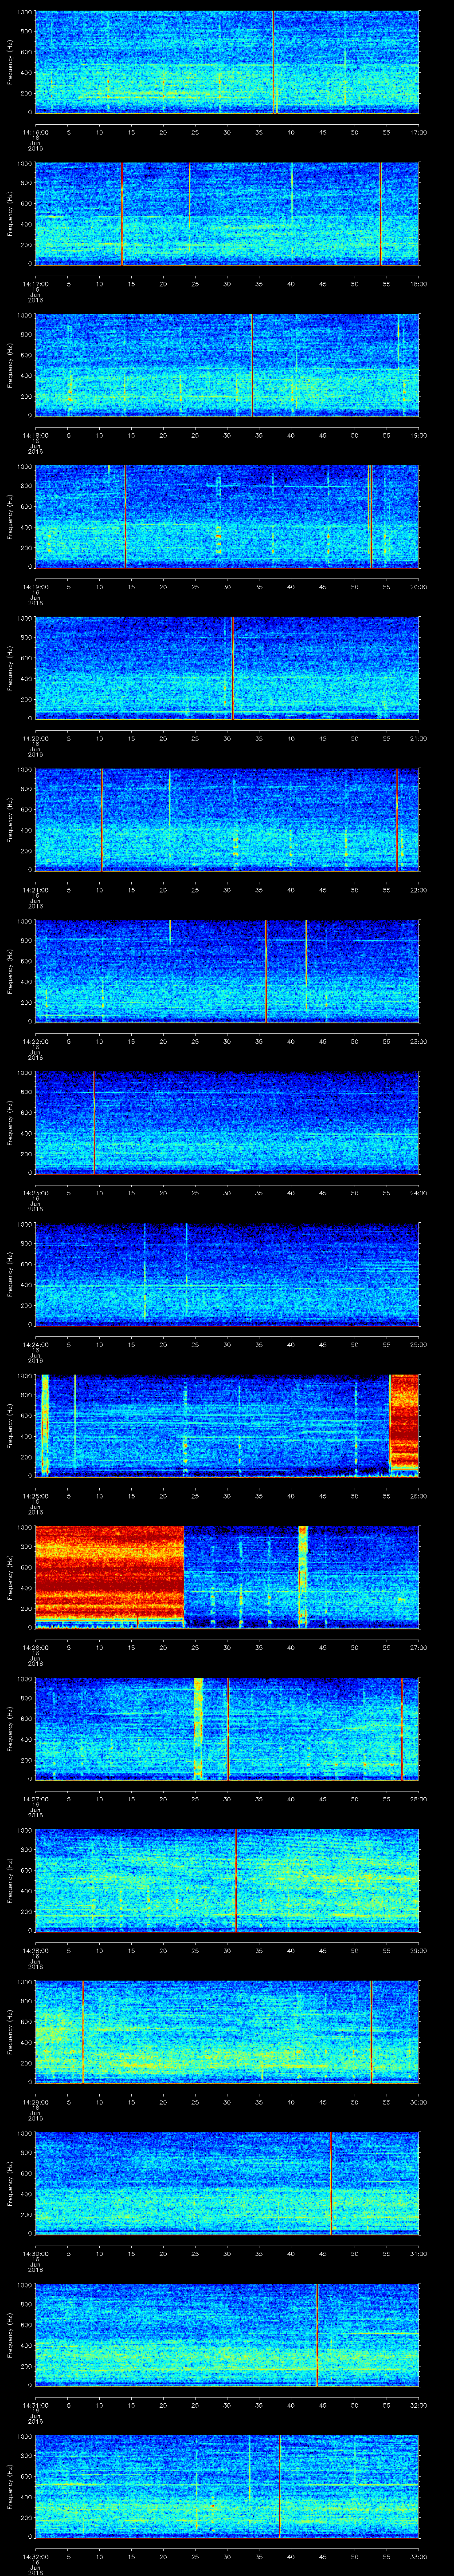Select the spectrogram panel starting at 14:19:00
Screen dimensions: 454x2576
(x=227, y=516)
